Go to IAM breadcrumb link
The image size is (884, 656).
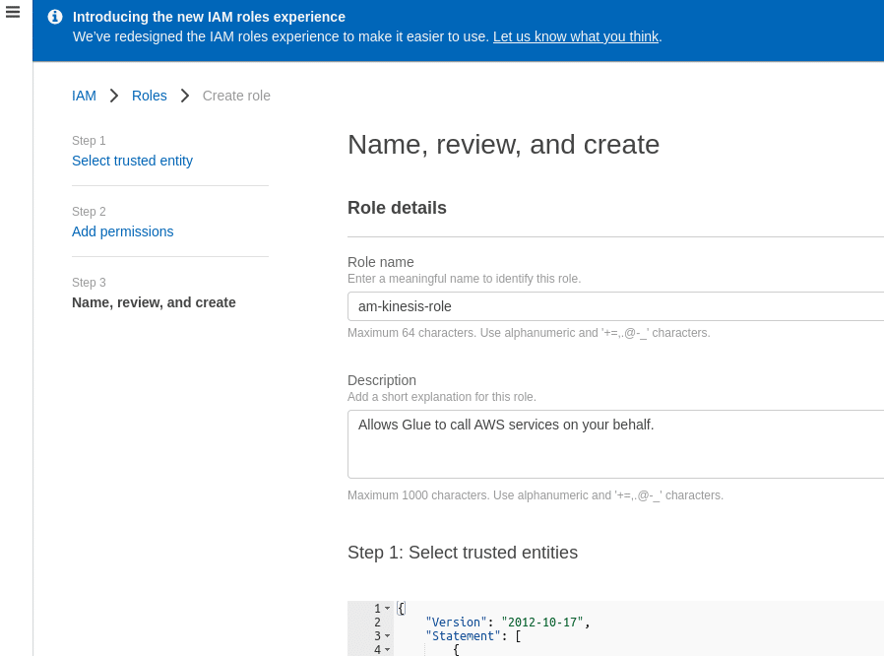84,96
